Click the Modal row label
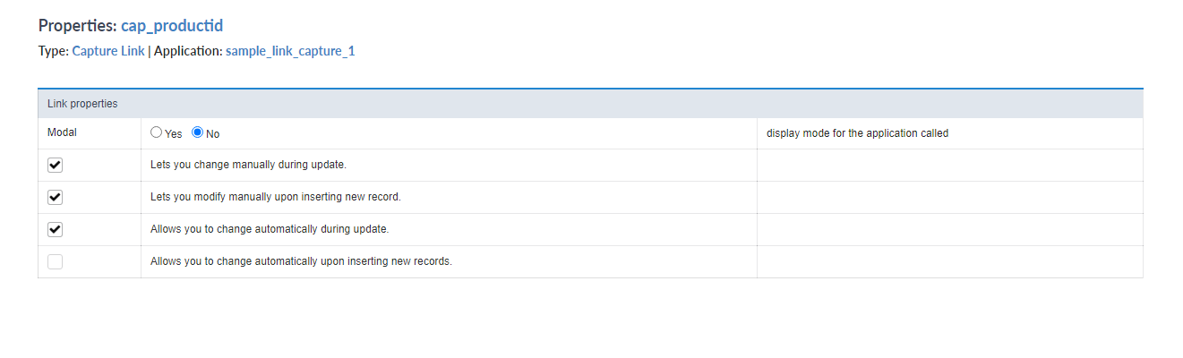The width and height of the screenshot is (1183, 358). (62, 132)
